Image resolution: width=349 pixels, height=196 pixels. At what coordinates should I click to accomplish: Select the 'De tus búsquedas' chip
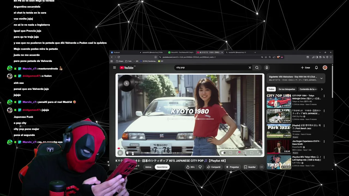(287, 89)
